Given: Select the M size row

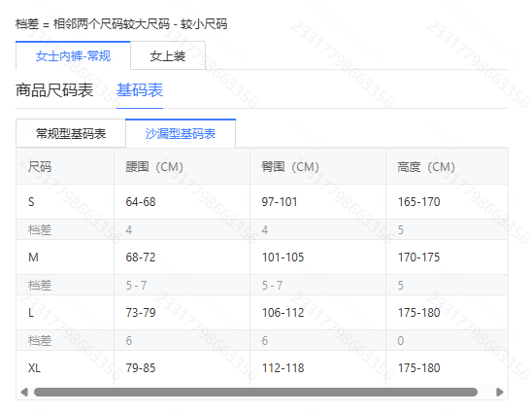Looking at the screenshot, I should [262, 258].
